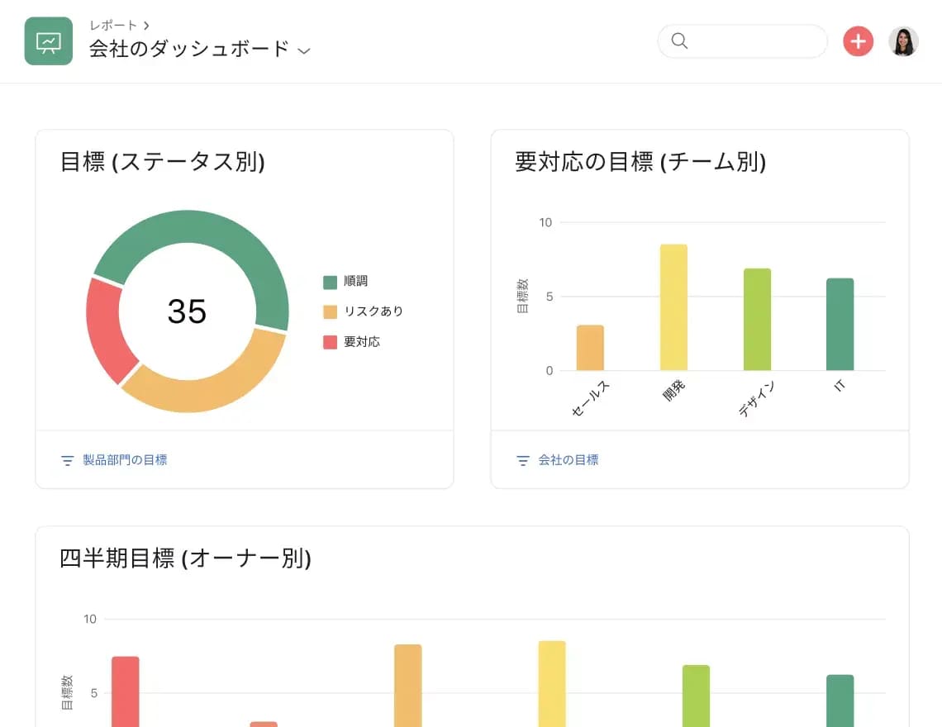The height and width of the screenshot is (727, 942).
Task: Click the リスクあり orange legend swatch
Action: click(330, 311)
